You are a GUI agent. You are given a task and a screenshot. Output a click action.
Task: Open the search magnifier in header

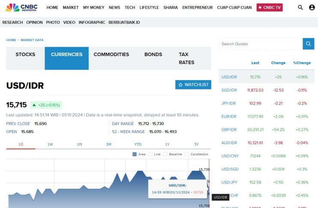300,7
